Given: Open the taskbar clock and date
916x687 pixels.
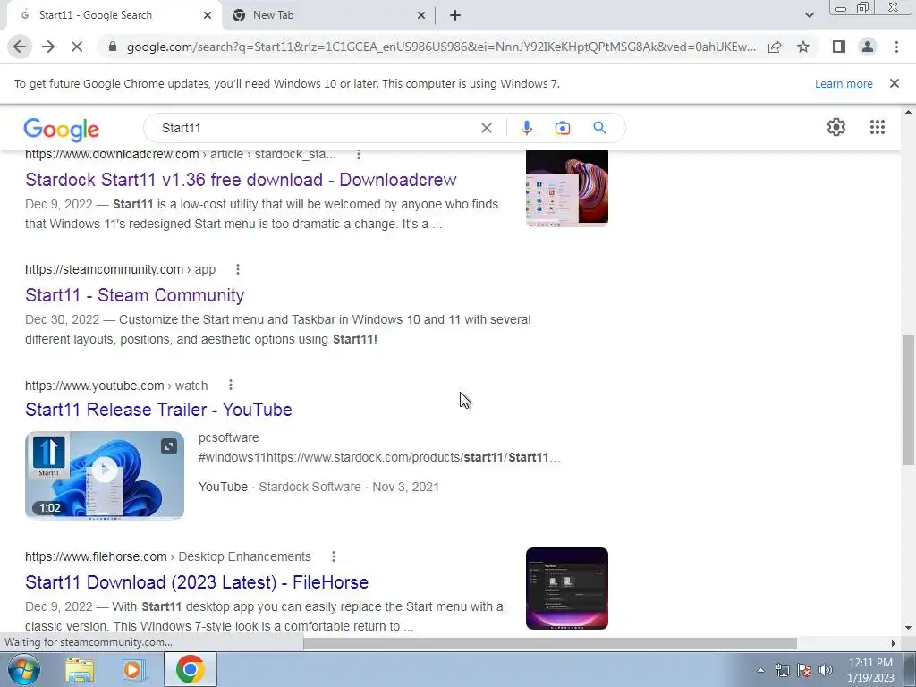Looking at the screenshot, I should pyautogui.click(x=870, y=670).
